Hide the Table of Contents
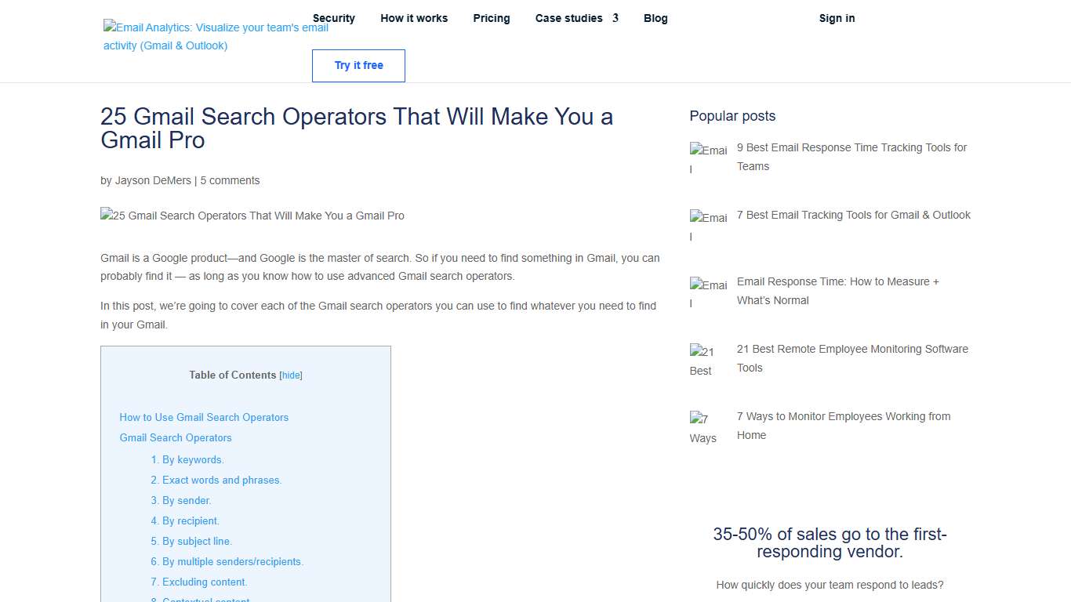Image resolution: width=1071 pixels, height=602 pixels. (290, 375)
